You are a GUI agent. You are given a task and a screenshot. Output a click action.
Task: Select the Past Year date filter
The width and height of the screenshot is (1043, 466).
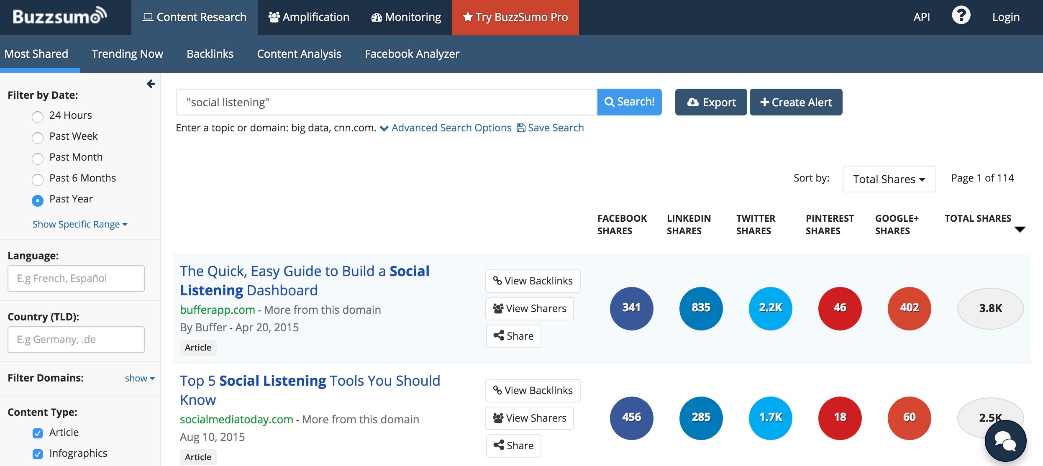(38, 201)
